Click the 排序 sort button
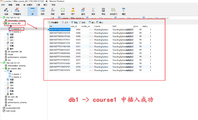 click(82, 22)
